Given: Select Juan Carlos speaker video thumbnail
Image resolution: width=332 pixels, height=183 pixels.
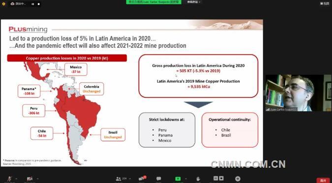Looking at the screenshot, I should pos(299,93).
